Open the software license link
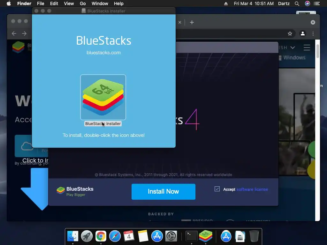Image resolution: width=327 pixels, height=245 pixels. (252, 189)
